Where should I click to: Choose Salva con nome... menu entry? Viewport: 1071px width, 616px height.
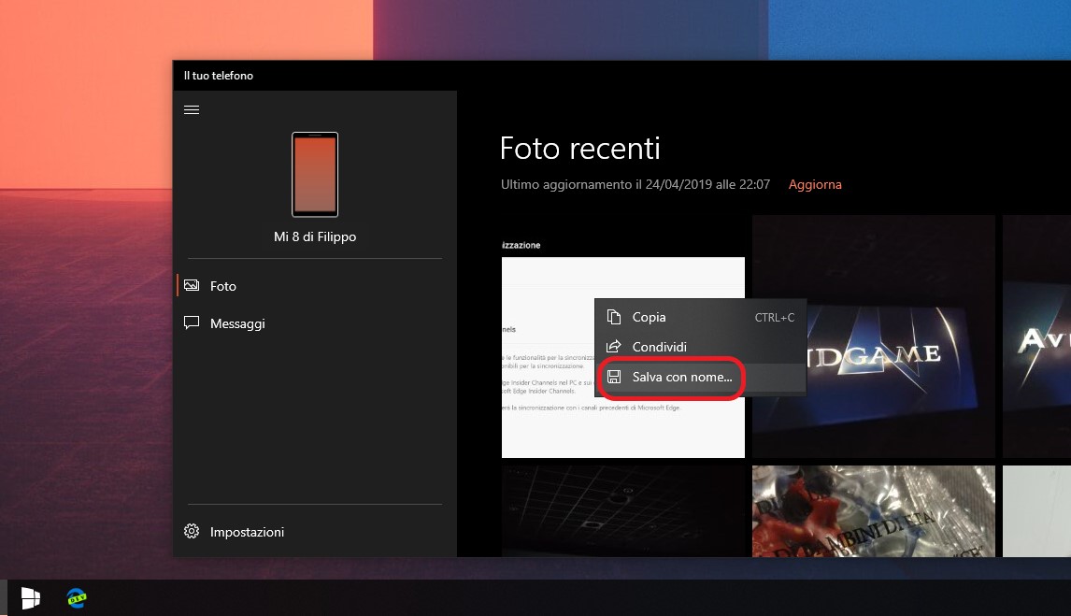tap(701, 377)
